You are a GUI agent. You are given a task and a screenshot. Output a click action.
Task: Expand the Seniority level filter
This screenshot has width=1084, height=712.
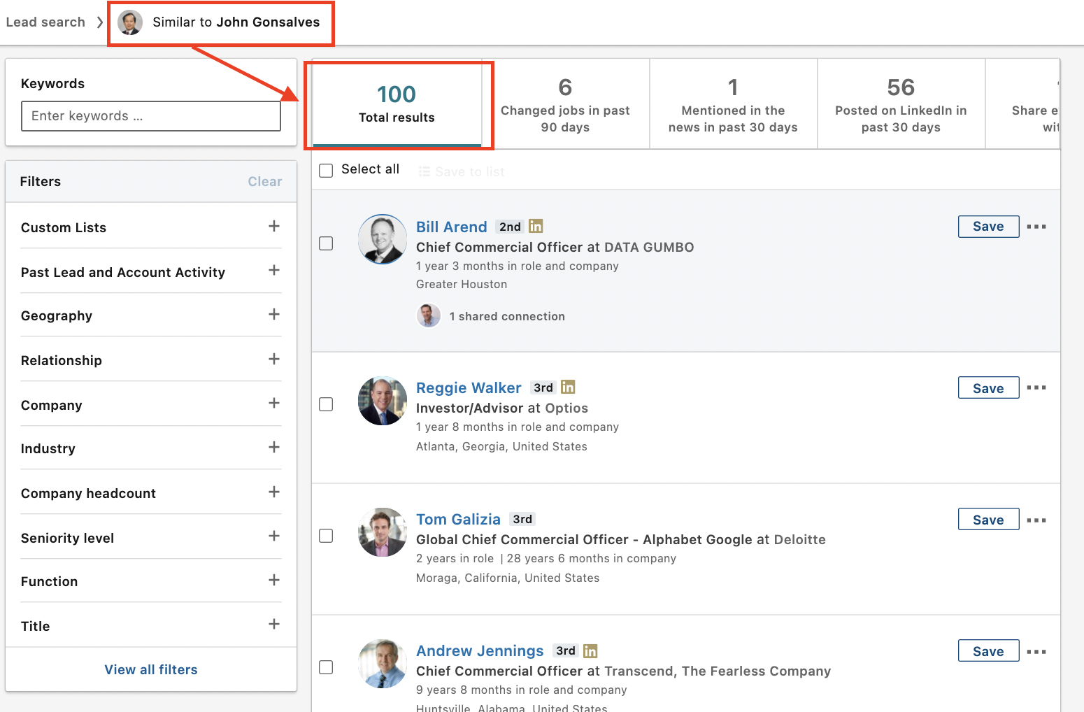(274, 536)
